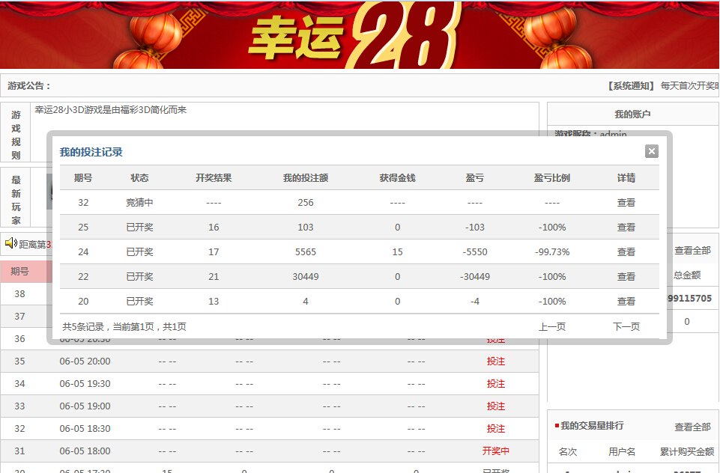Click bet amount 30449
Screen dimensions: 720x473
[306, 277]
